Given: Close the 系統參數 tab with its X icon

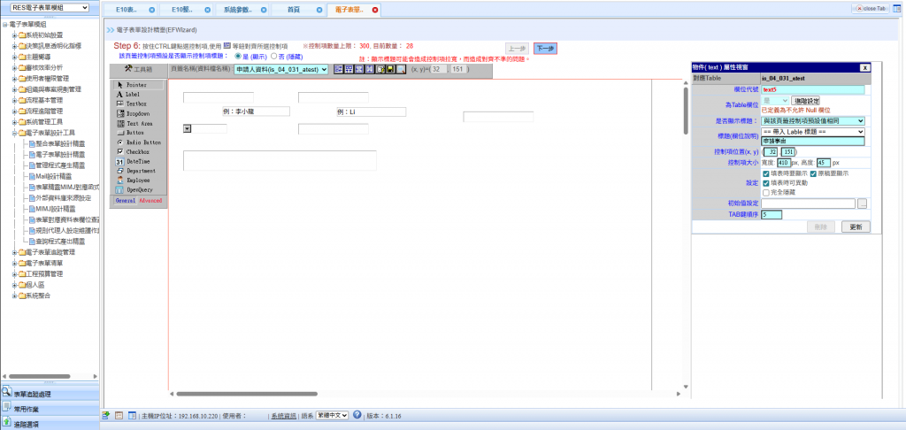Looking at the screenshot, I should tap(264, 10).
